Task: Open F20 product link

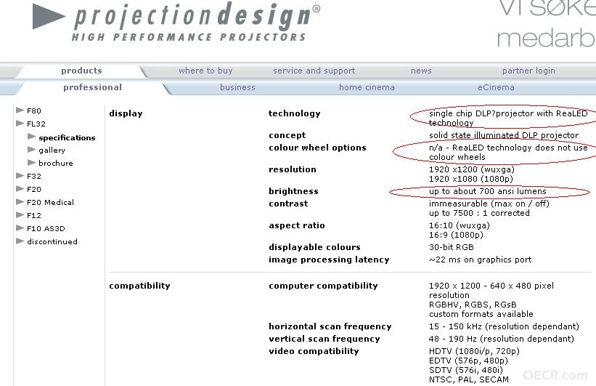Action: pyautogui.click(x=34, y=189)
